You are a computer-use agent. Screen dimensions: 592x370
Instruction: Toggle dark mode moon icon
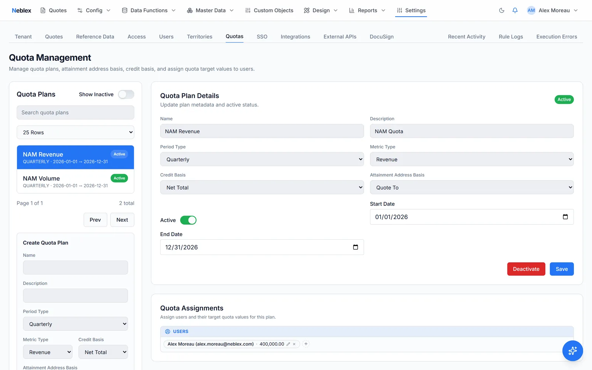click(x=502, y=10)
